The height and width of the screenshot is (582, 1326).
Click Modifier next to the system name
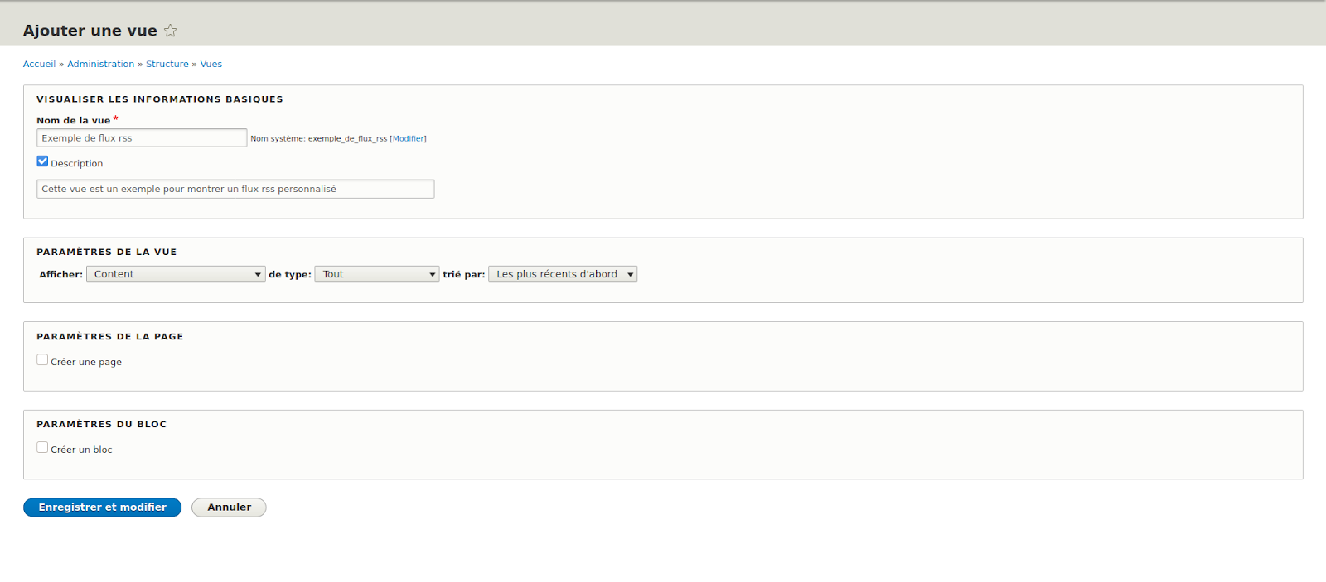click(x=408, y=139)
